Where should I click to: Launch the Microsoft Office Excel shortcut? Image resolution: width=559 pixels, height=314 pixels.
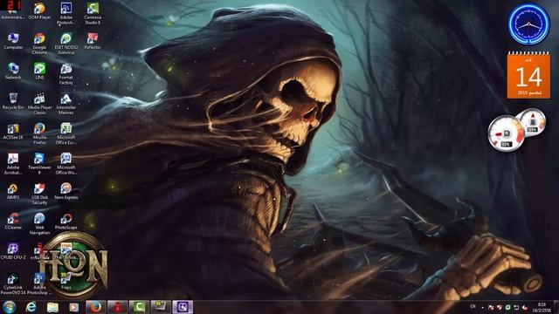click(66, 133)
